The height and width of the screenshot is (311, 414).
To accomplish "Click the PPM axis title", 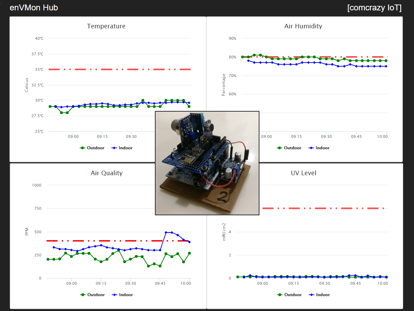I will coord(27,232).
